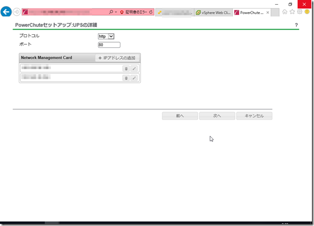The height and width of the screenshot is (226, 314).
Task: Open the browser favorites star icon
Action: pos(292,11)
